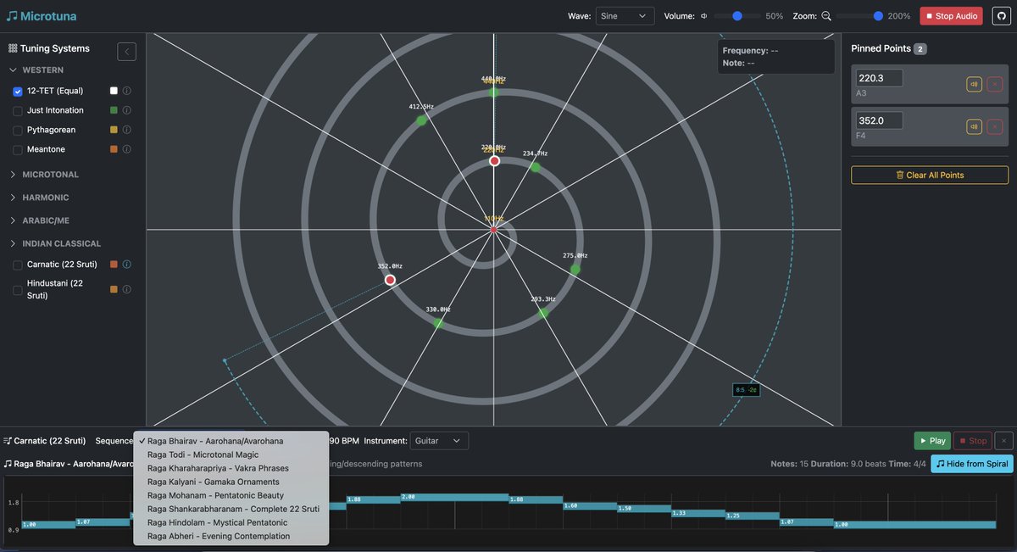
Task: Show info for Meantone tuning
Action: [x=127, y=149]
